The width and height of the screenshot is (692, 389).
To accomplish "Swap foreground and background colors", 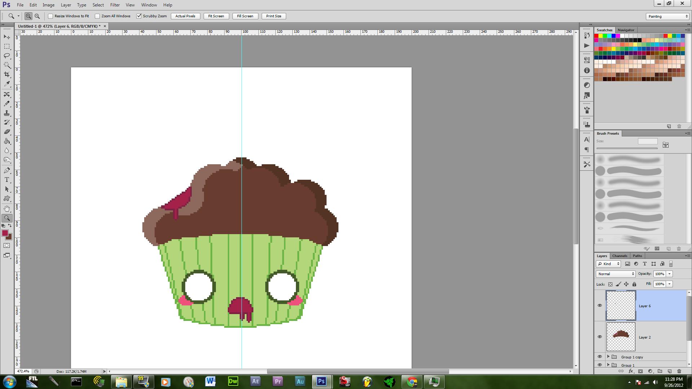I will 10,226.
